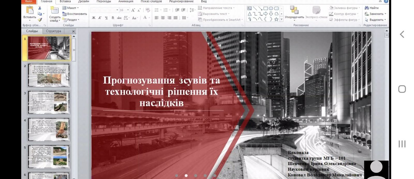The height and width of the screenshot is (179, 414).
Task: Toggle strikethrough abc formatting
Action: pos(119,18)
